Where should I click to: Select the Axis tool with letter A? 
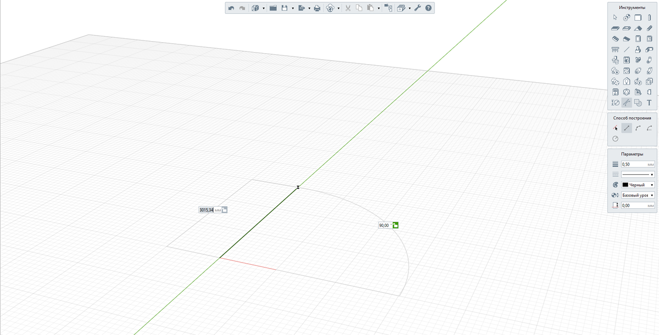[x=627, y=18]
